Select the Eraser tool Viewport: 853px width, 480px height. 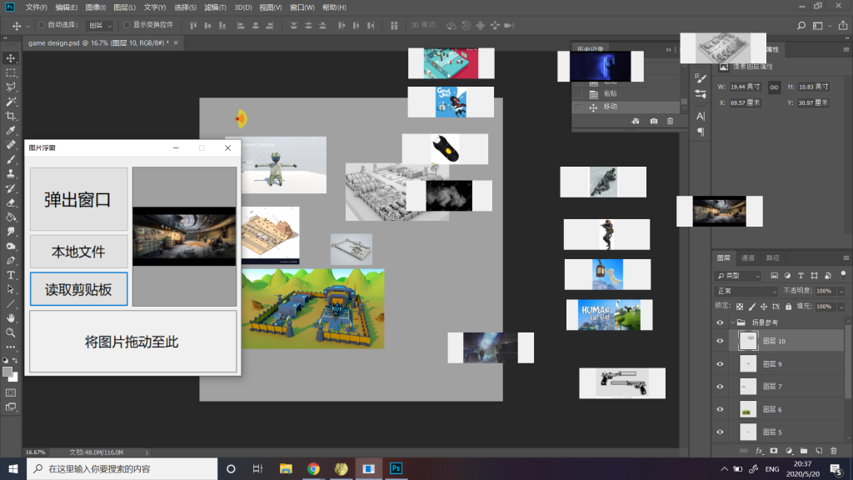tap(10, 202)
